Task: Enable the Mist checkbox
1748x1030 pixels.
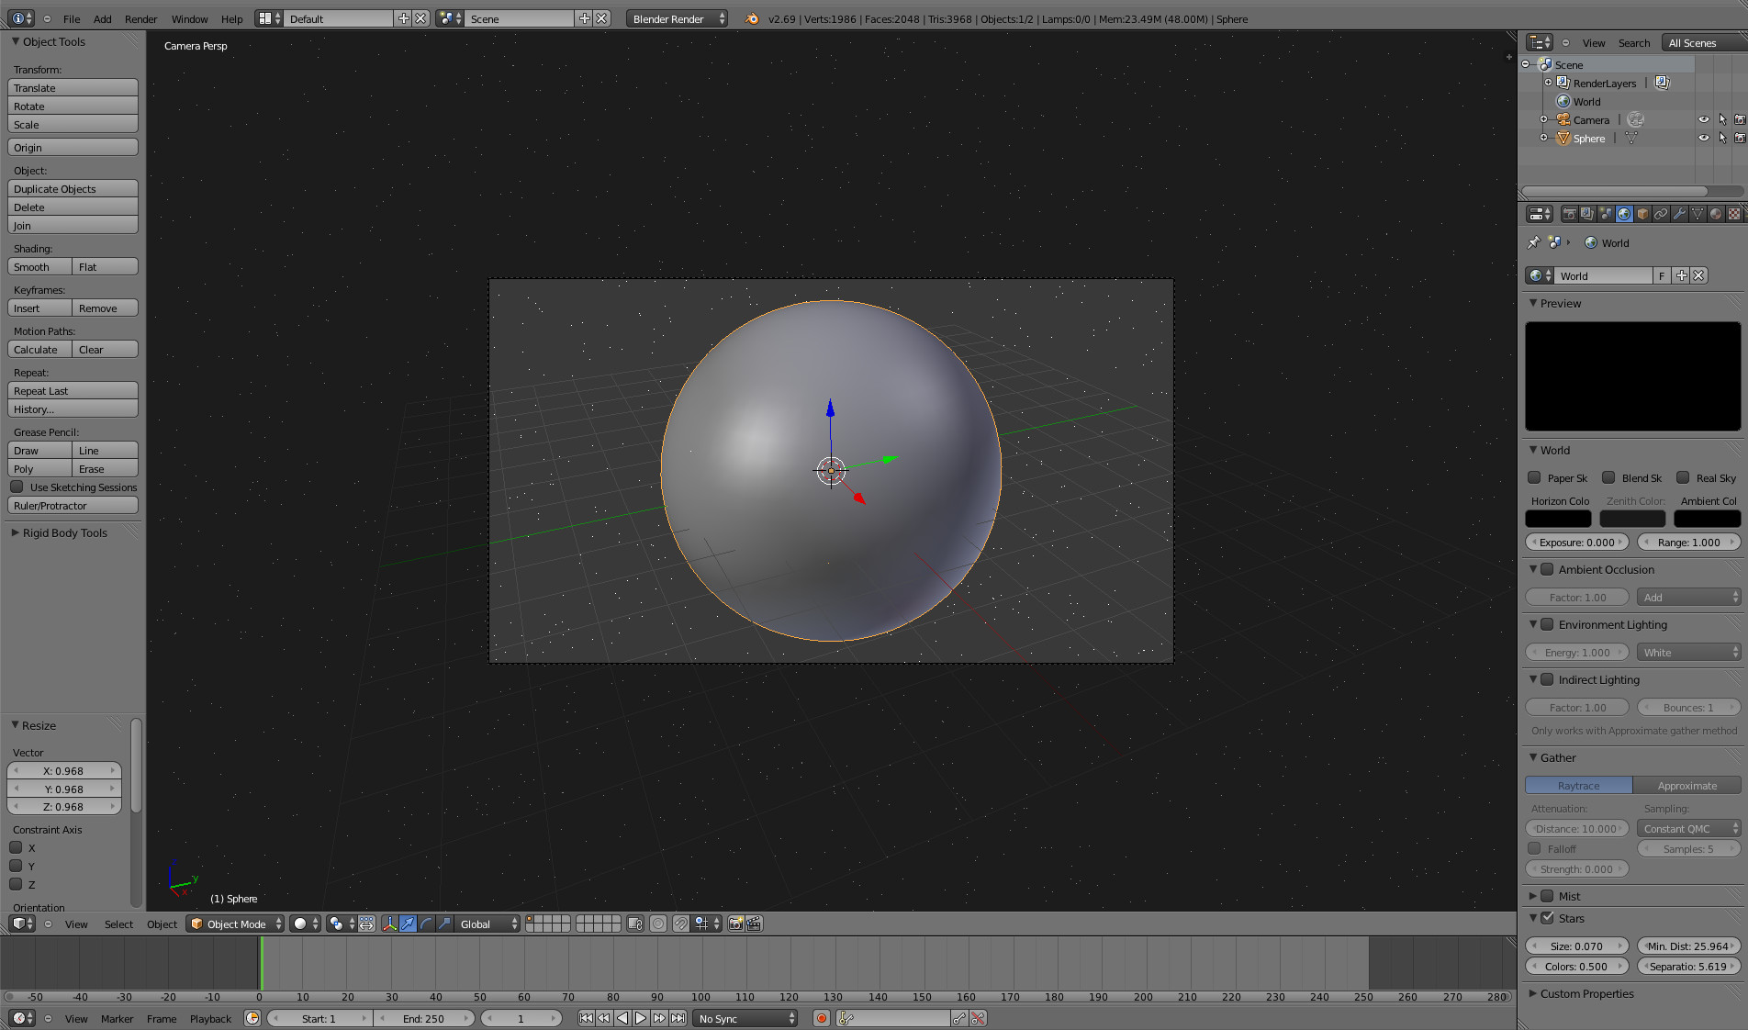Action: (x=1547, y=896)
